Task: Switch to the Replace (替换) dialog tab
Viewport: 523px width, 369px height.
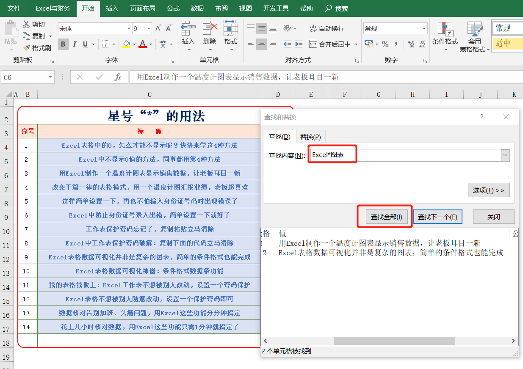Action: click(310, 137)
